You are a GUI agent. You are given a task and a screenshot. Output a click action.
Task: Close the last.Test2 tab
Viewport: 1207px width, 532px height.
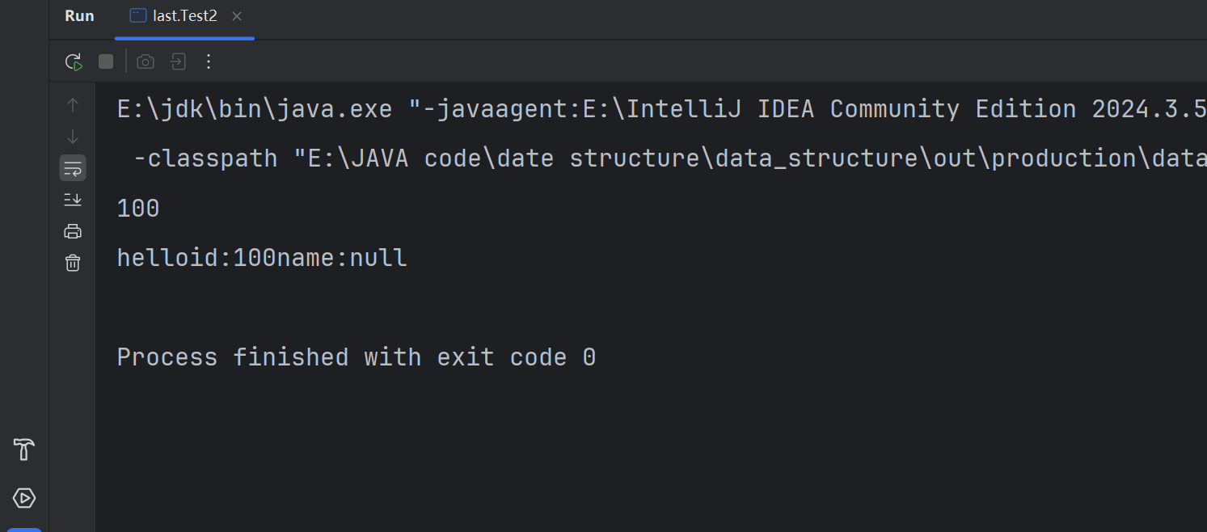click(236, 16)
